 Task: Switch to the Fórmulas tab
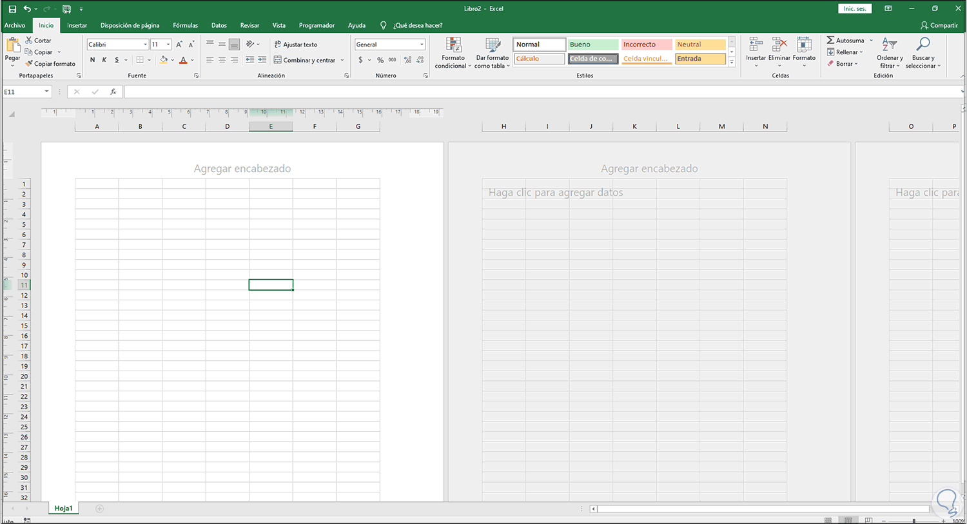[x=185, y=25]
